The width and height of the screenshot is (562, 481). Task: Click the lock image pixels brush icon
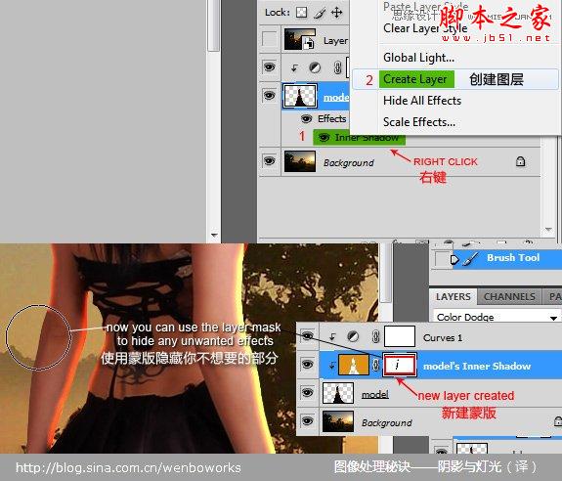pos(320,13)
